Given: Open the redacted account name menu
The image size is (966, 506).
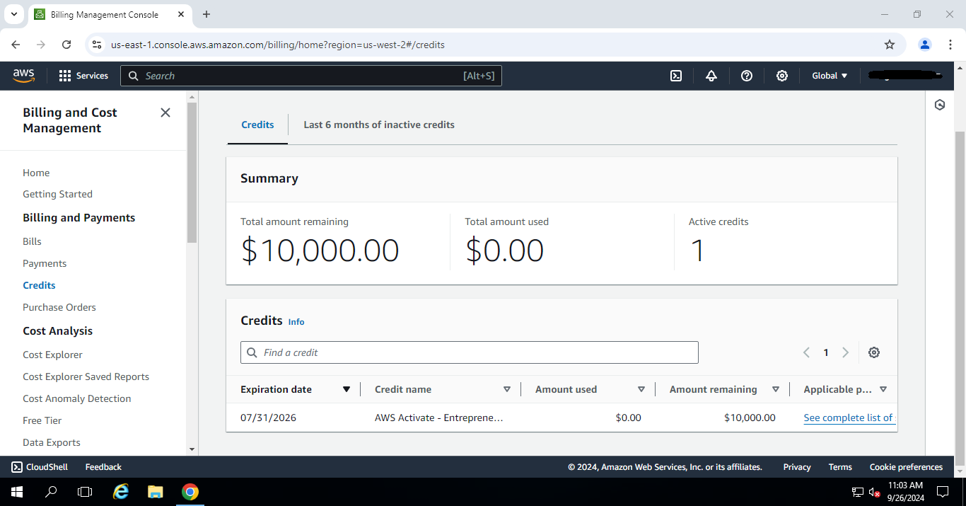Looking at the screenshot, I should click(905, 75).
